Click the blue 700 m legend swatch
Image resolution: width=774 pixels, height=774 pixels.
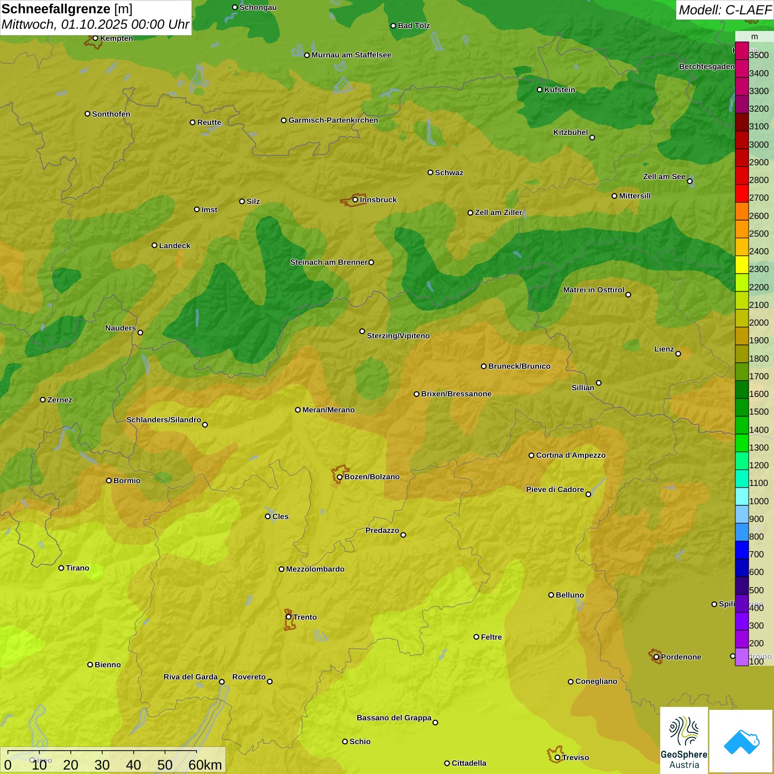click(741, 550)
